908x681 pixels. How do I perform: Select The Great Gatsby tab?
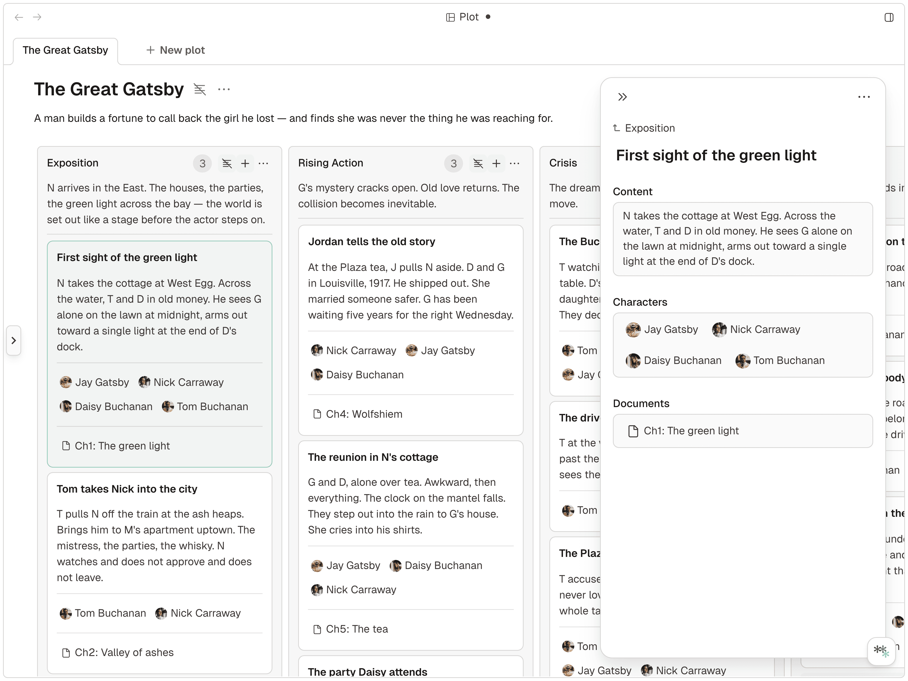point(65,50)
